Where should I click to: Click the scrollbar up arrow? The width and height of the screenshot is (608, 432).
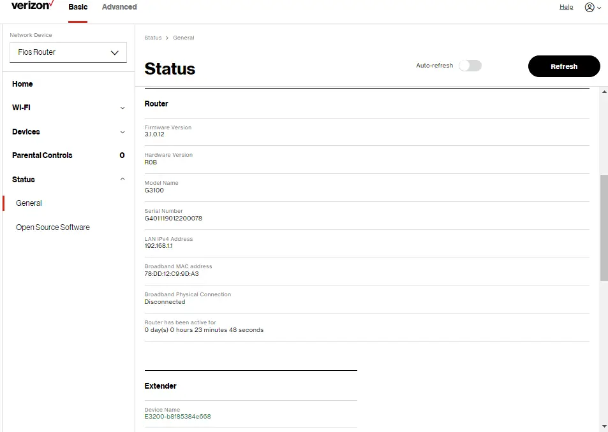(x=603, y=91)
